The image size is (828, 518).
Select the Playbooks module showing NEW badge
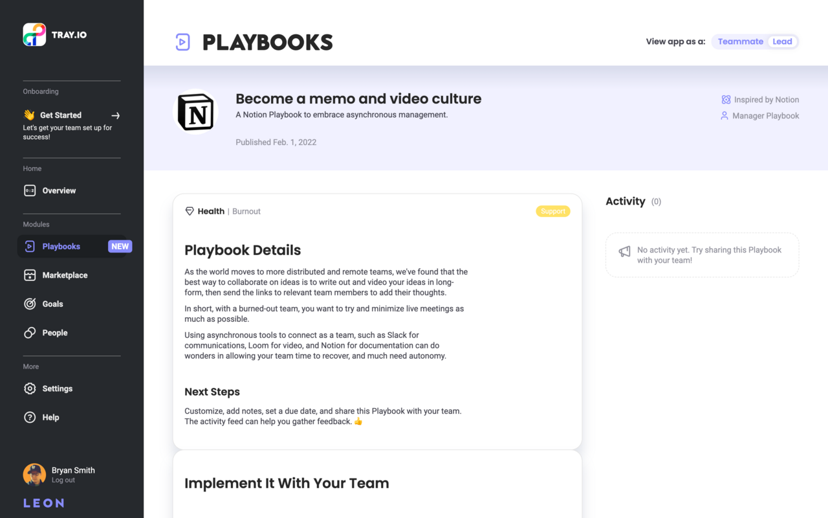[x=61, y=246]
